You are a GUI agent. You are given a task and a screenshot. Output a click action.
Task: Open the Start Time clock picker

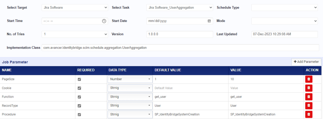tap(104, 21)
